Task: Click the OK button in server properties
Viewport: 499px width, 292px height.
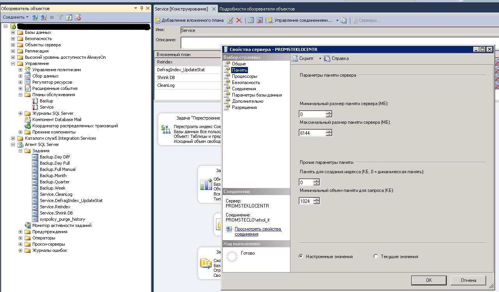Action: coord(429,280)
